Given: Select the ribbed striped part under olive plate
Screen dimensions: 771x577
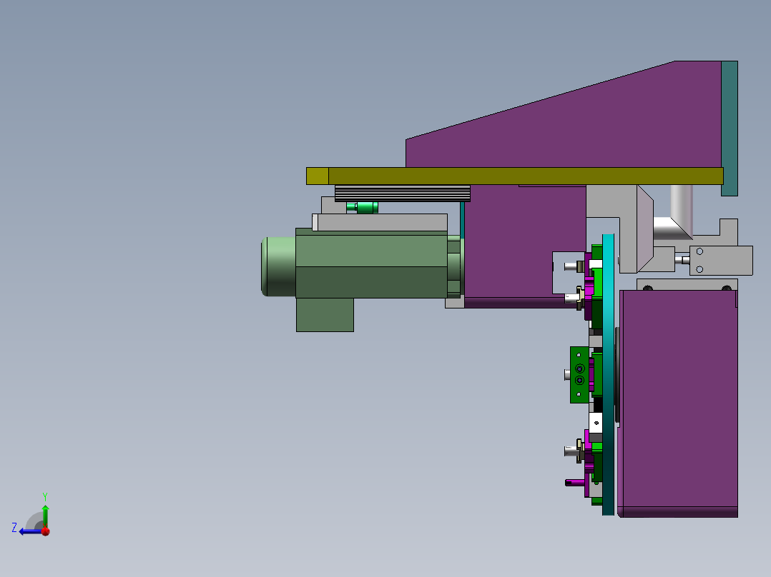Looking at the screenshot, I should (x=402, y=193).
